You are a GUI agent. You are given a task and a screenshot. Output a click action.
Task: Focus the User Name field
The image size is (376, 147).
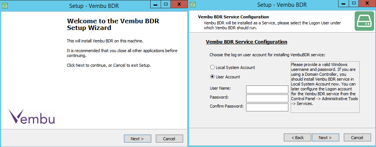[267, 89]
